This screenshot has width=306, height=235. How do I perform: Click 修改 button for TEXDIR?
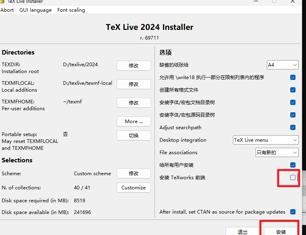(x=134, y=65)
